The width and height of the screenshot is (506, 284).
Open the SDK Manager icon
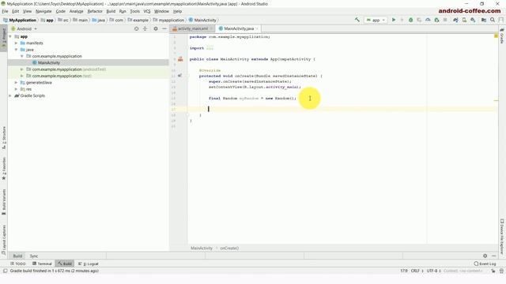click(x=473, y=20)
